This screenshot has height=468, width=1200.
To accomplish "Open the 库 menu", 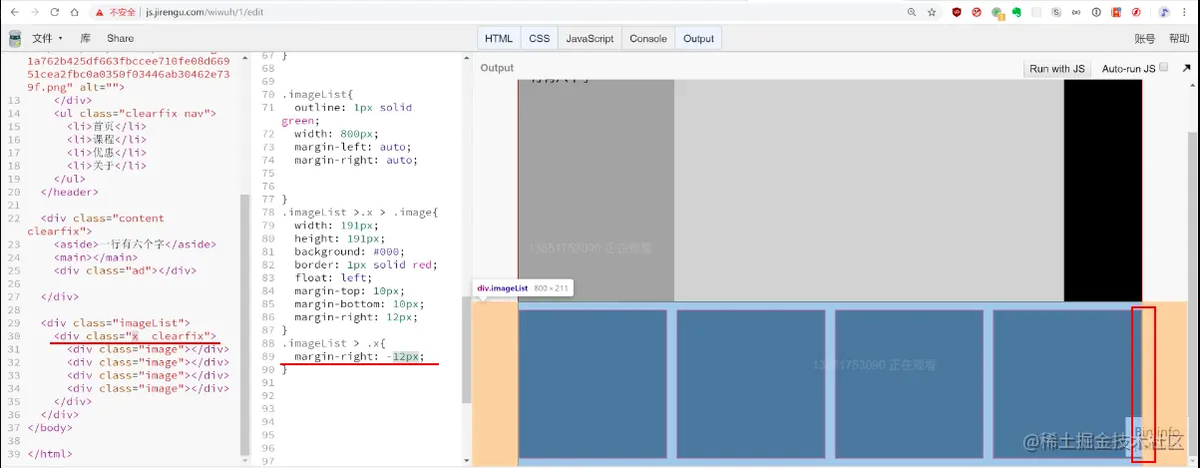I will tap(86, 38).
